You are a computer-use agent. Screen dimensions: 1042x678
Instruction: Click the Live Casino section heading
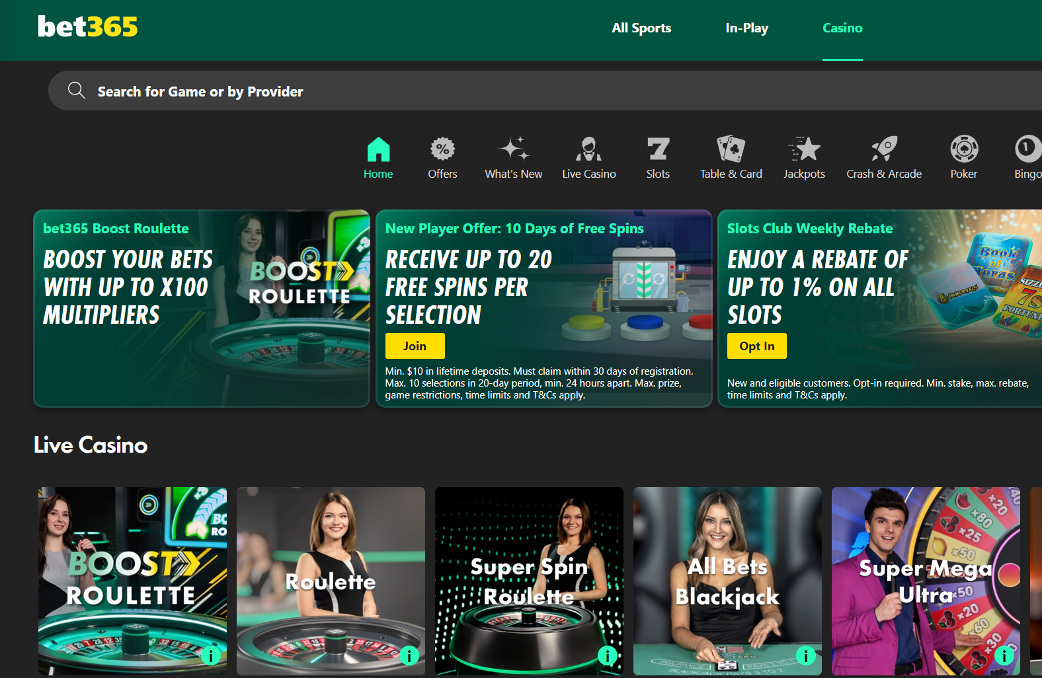tap(91, 445)
